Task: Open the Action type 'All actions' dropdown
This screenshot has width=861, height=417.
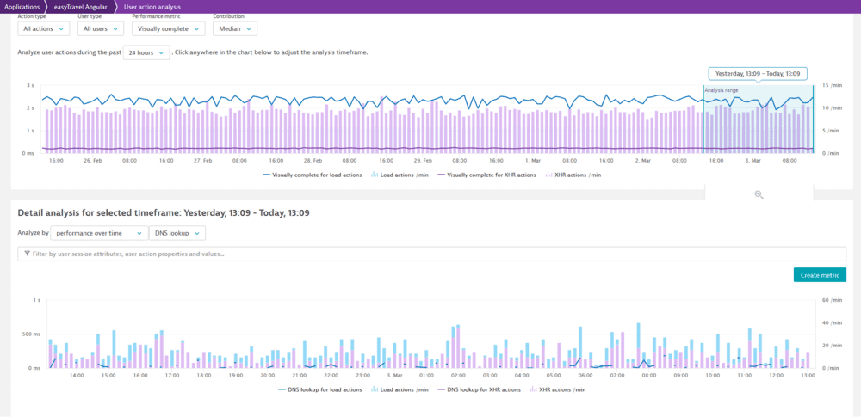Action: 45,28
